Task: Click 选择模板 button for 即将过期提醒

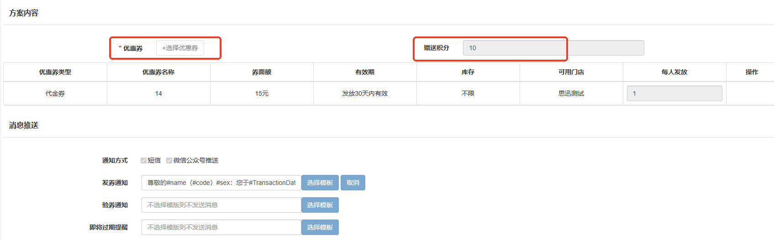Action: pos(320,227)
